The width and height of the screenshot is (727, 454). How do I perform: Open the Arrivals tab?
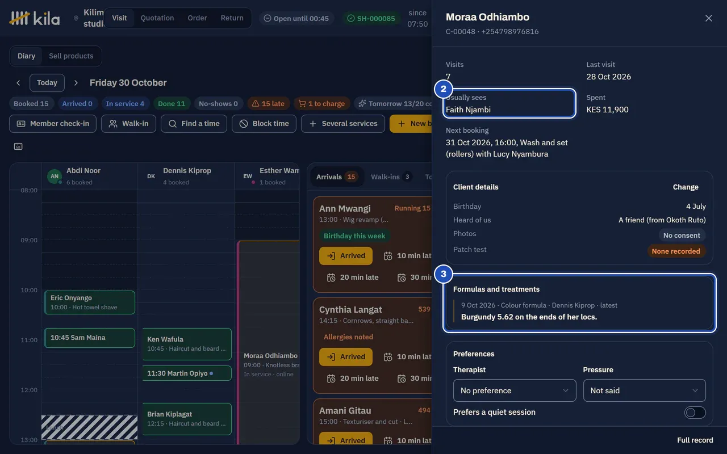pyautogui.click(x=337, y=176)
